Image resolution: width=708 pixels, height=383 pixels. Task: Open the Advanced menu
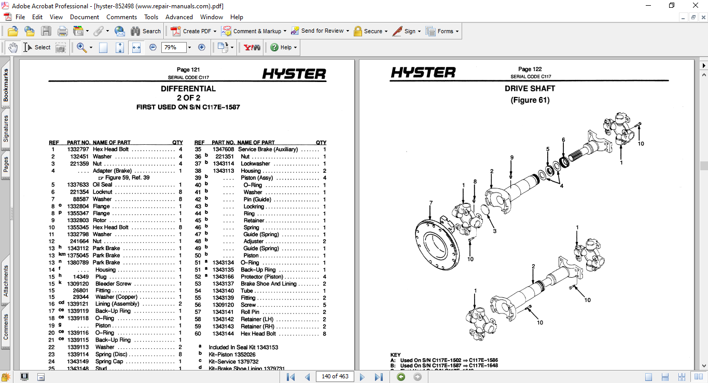coord(179,17)
